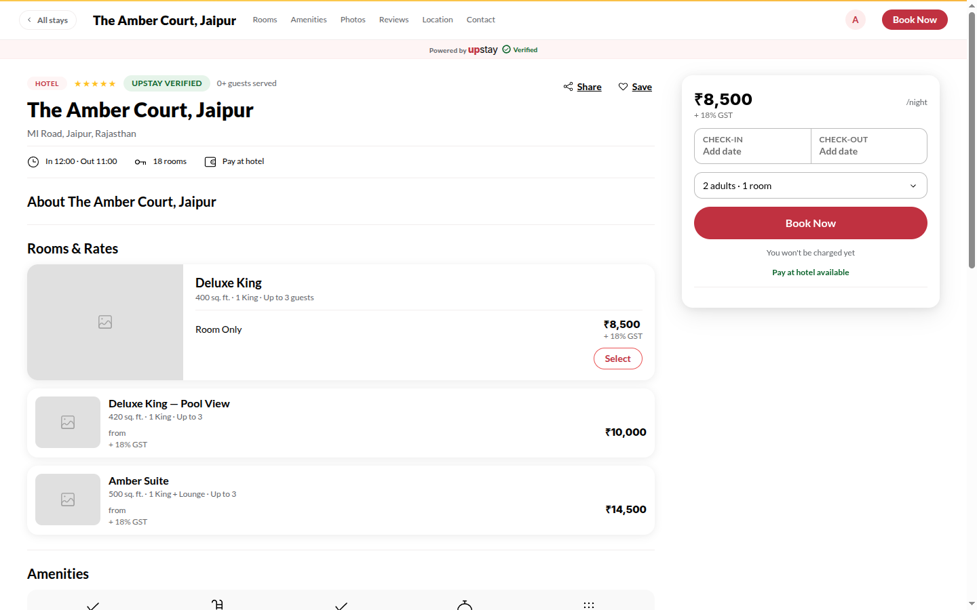This screenshot has height=610, width=977.
Task: Click the UPSTAY VERIFIED badge
Action: (x=167, y=83)
